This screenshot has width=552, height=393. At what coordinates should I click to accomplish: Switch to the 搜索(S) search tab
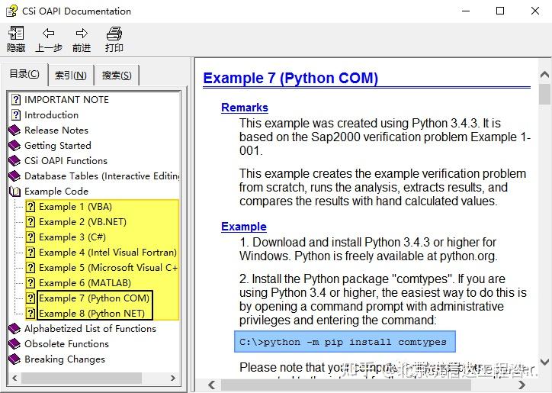117,75
